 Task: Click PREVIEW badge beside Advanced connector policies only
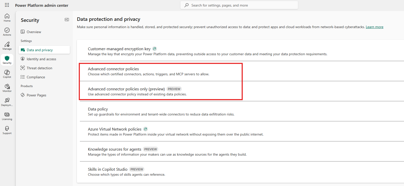[174, 89]
